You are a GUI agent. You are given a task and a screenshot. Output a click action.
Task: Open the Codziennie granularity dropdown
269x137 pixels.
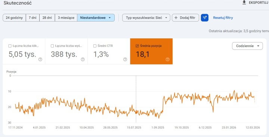[x=247, y=46]
